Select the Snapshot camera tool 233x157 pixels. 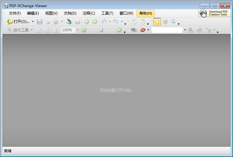click(165, 22)
